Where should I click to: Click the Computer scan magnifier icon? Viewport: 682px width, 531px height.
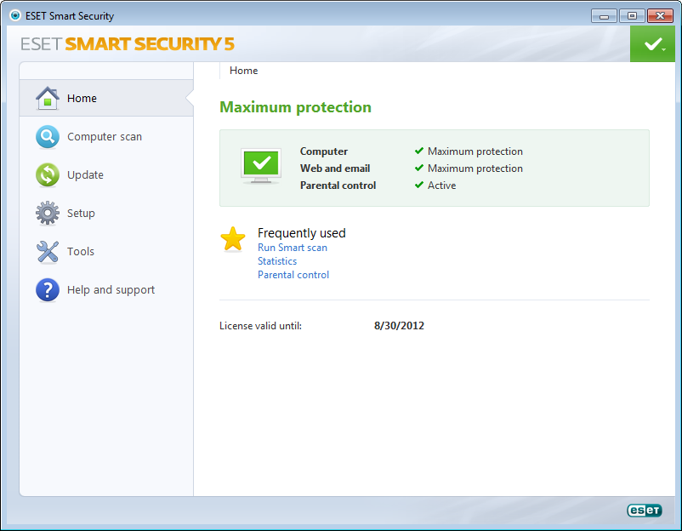[x=48, y=137]
